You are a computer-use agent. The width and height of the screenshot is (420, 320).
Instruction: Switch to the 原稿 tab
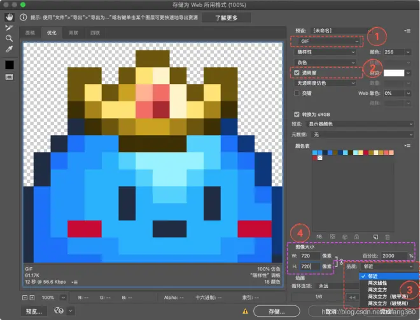coord(30,33)
